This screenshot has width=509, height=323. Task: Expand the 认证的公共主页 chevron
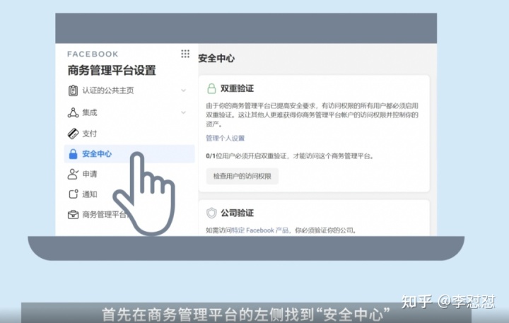[x=183, y=90]
